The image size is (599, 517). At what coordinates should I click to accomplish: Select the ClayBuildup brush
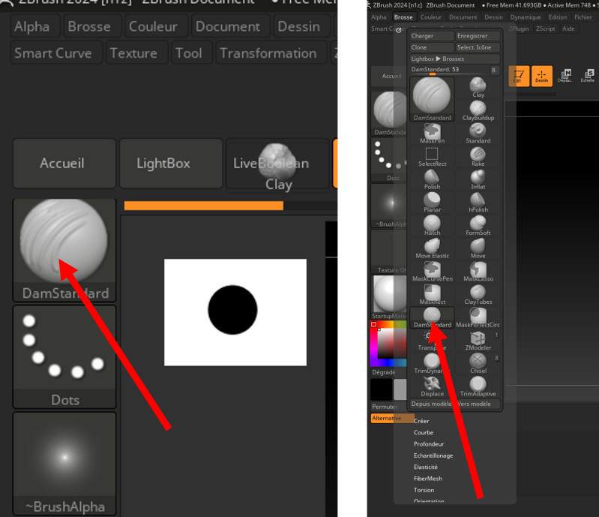pyautogui.click(x=478, y=110)
